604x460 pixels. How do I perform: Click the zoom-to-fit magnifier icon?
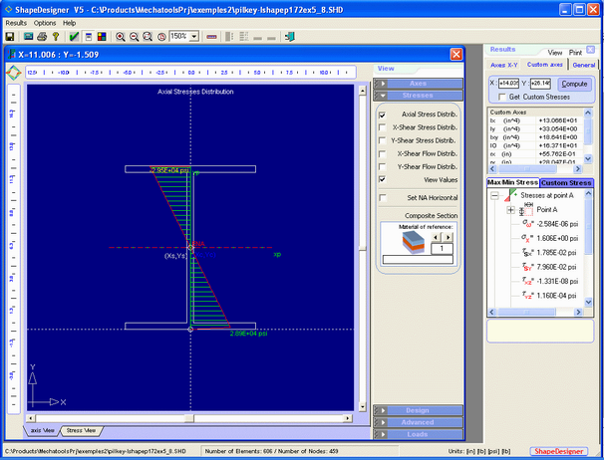(x=148, y=37)
